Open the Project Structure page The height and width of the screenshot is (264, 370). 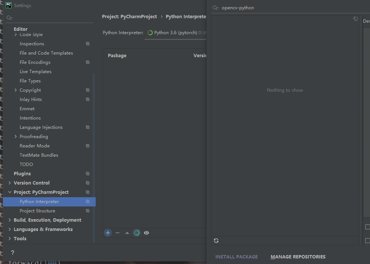(x=37, y=211)
